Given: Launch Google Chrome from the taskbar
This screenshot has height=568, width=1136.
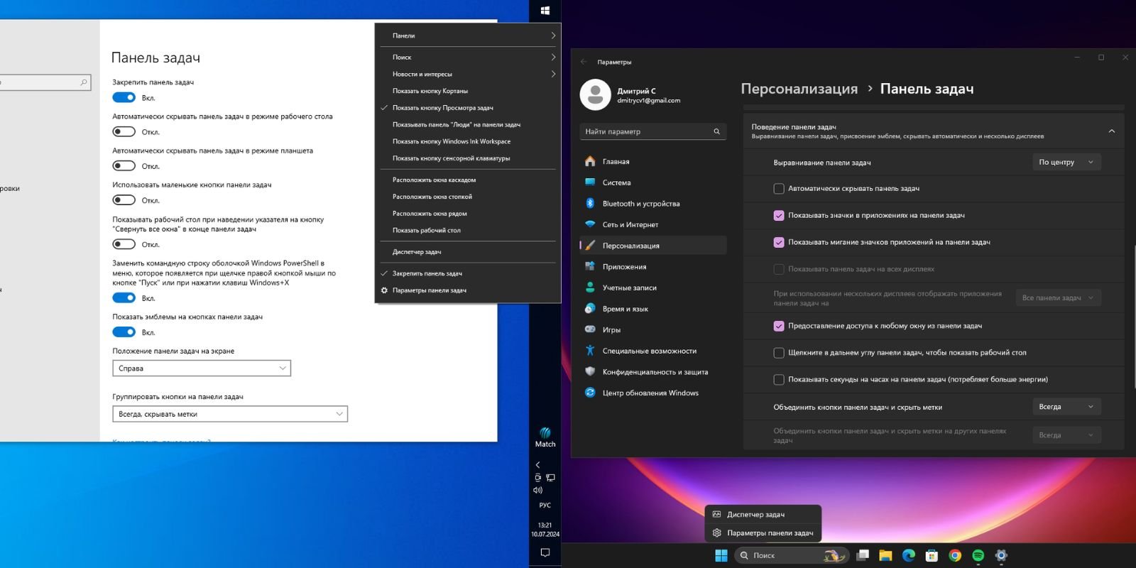Looking at the screenshot, I should pyautogui.click(x=955, y=555).
